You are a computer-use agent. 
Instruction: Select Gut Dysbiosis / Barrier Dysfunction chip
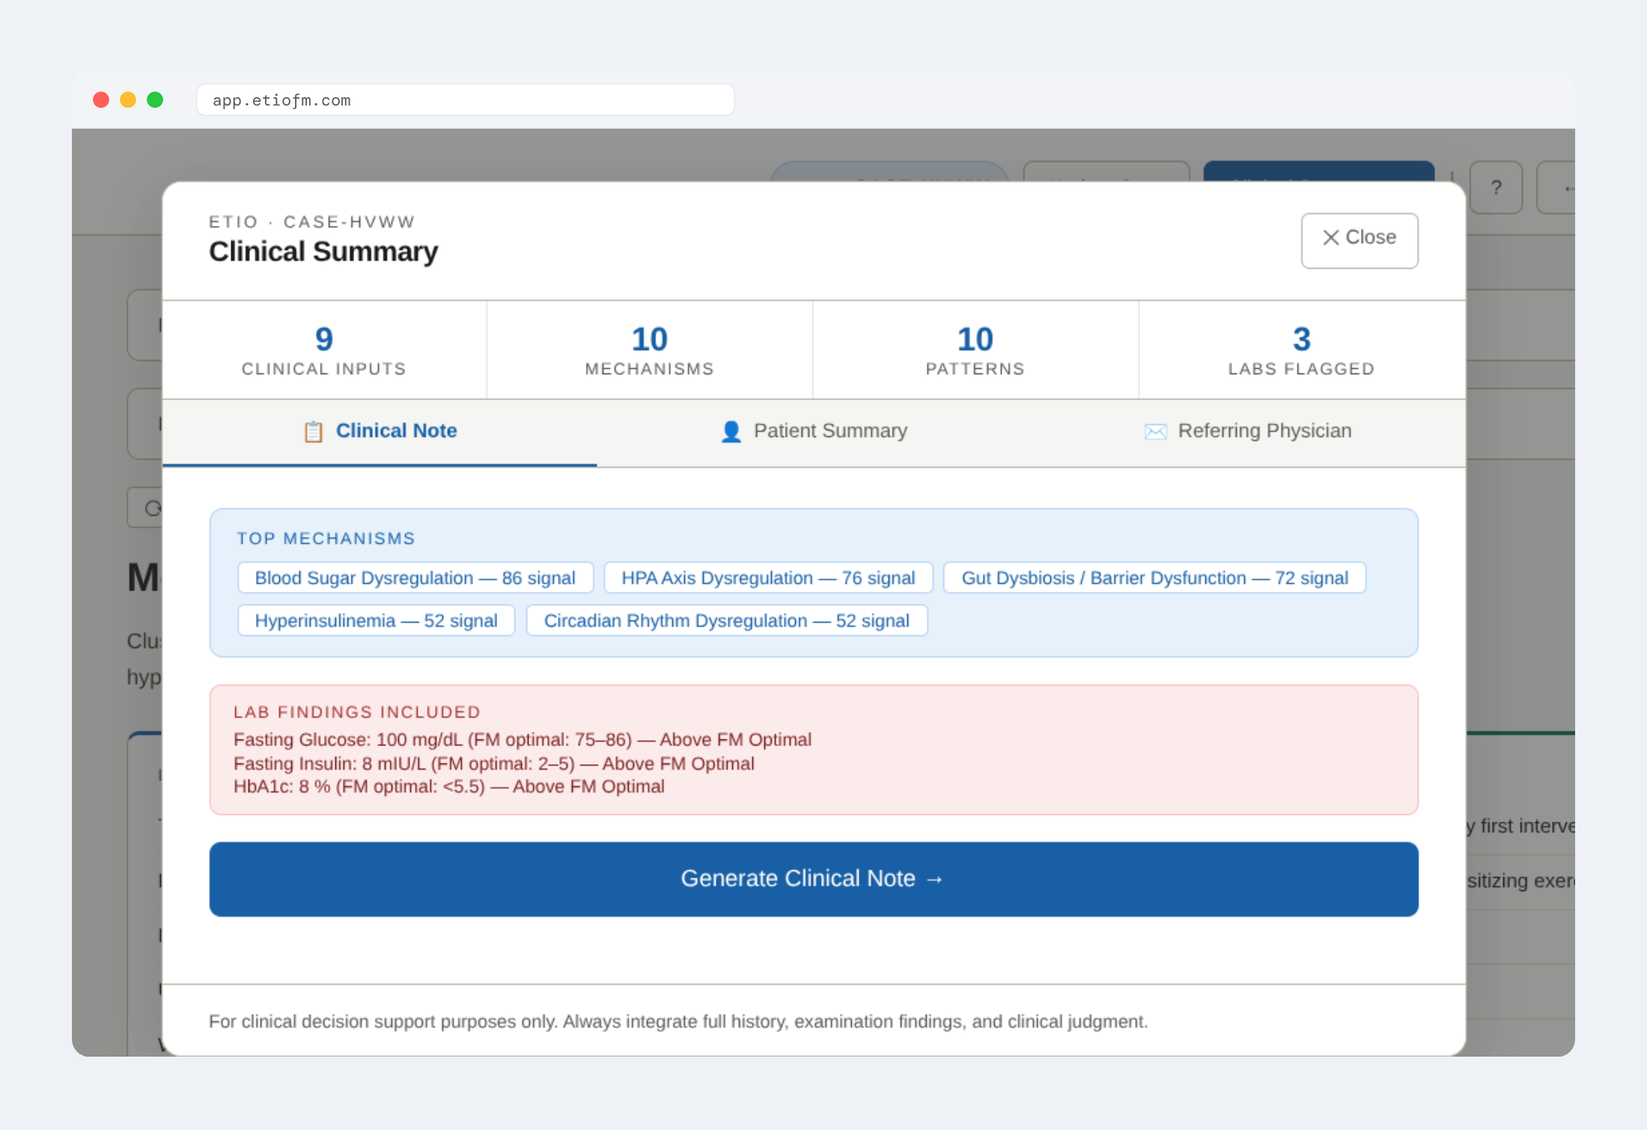1154,578
